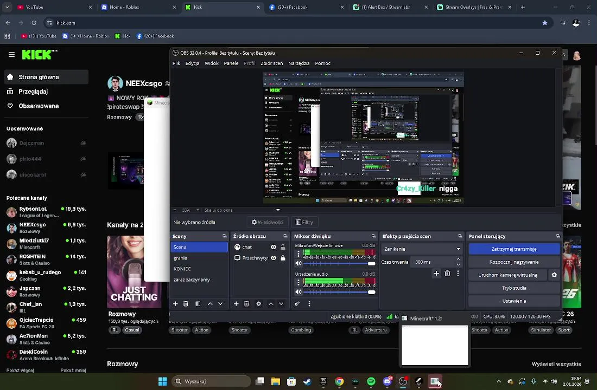Add a scene transition with plus icon
Viewport: 597px width, 390px height.
436,274
